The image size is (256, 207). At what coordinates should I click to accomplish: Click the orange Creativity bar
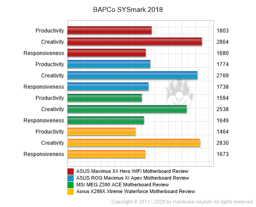(134, 143)
